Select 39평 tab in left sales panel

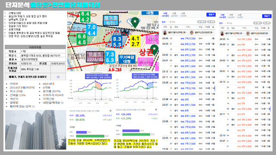(x=174, y=15)
